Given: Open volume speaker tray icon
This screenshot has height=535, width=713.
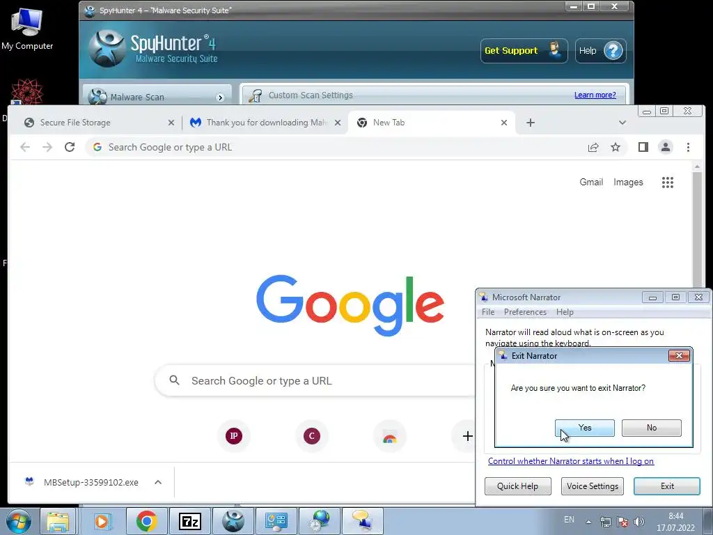Looking at the screenshot, I should [639, 522].
